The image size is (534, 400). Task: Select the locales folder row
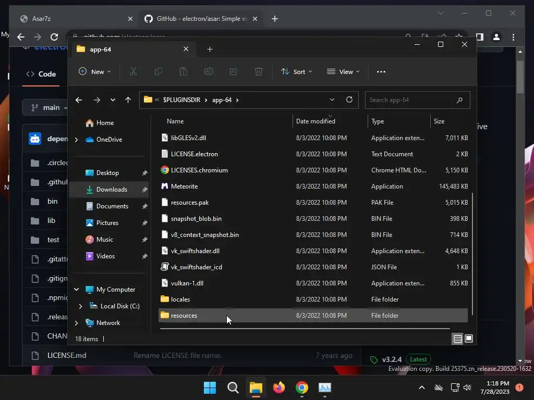coord(313,299)
